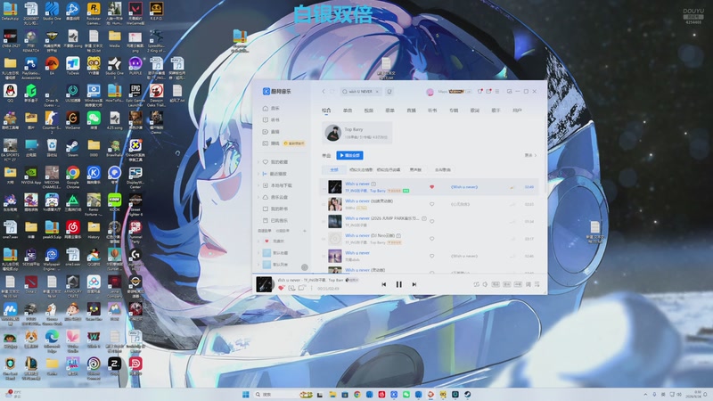The width and height of the screenshot is (713, 401).
Task: Go back to the previous track
Action: [384, 284]
